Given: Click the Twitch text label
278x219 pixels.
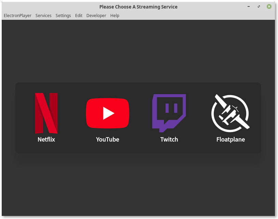Looking at the screenshot, I should [169, 139].
